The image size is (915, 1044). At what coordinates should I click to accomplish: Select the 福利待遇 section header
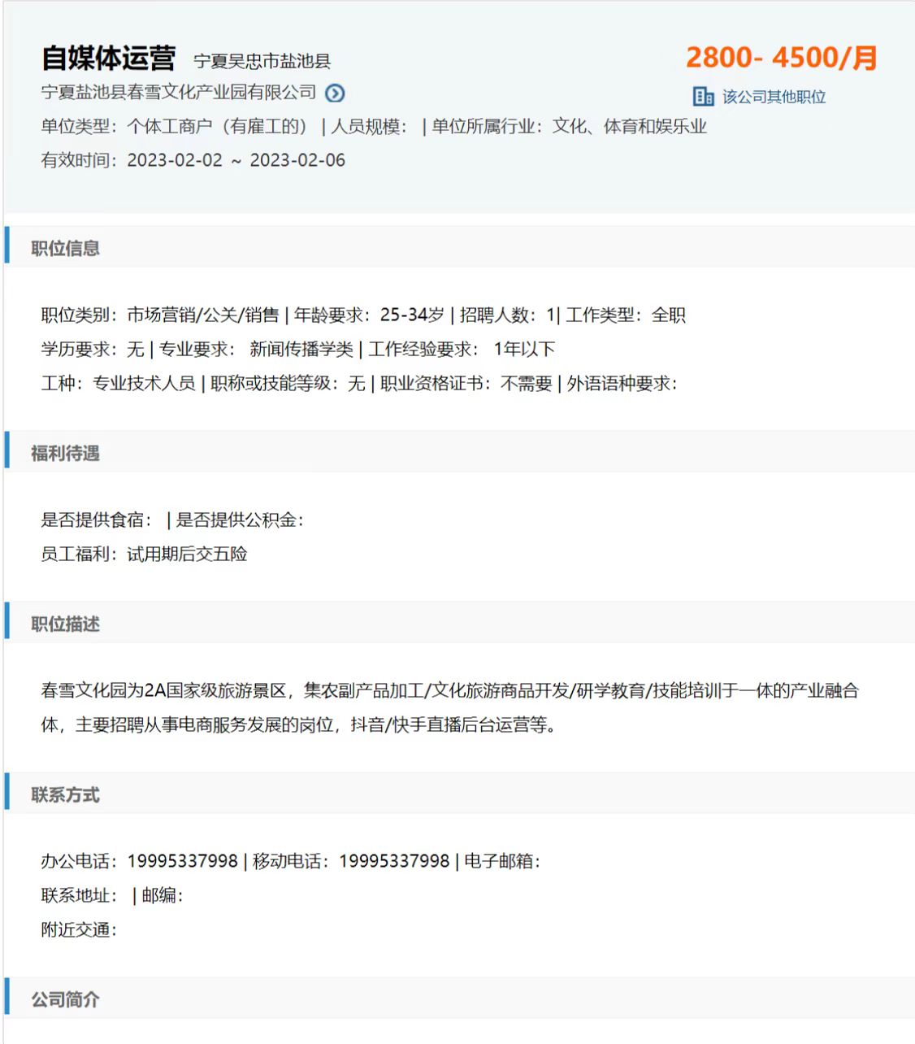coord(66,453)
